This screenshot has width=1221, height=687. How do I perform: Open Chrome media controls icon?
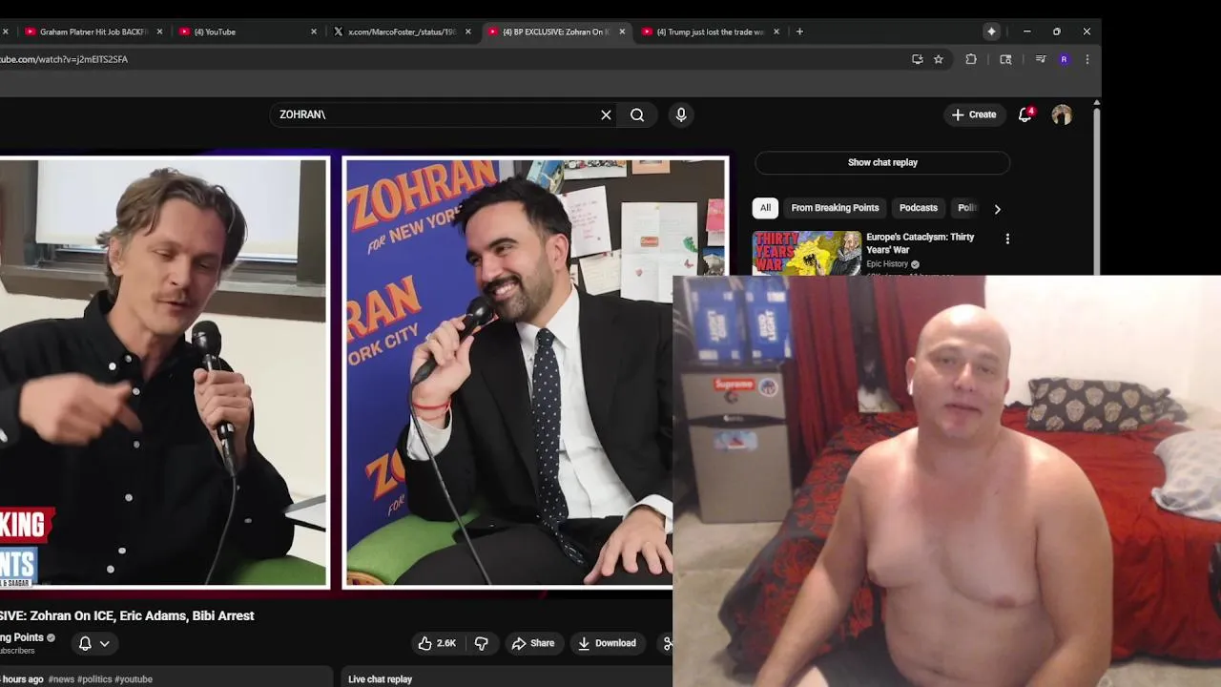click(1041, 59)
